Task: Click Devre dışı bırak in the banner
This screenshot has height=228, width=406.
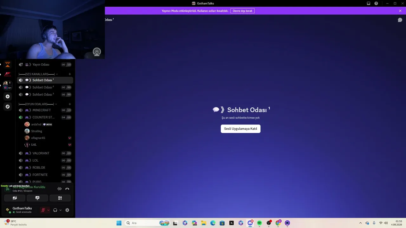Action: pyautogui.click(x=243, y=11)
